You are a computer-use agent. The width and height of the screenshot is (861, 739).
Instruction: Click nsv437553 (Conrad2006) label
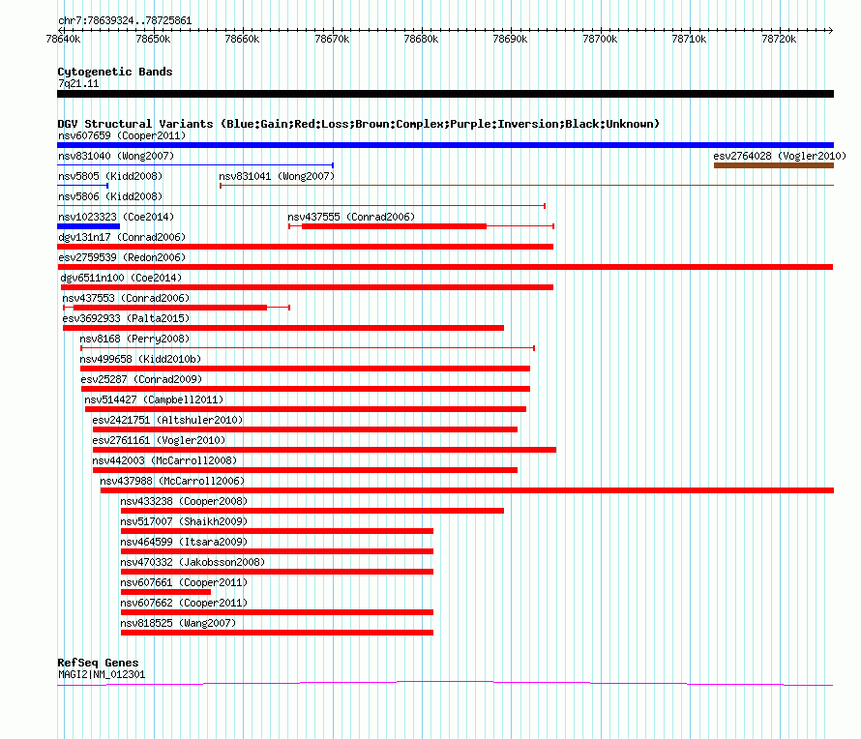[x=126, y=298]
